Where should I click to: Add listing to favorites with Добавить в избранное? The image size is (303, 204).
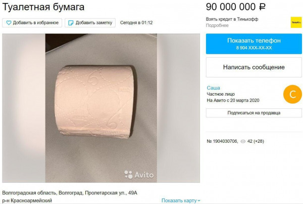(32, 23)
